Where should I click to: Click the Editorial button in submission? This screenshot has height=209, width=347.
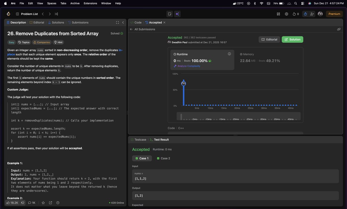[269, 39]
